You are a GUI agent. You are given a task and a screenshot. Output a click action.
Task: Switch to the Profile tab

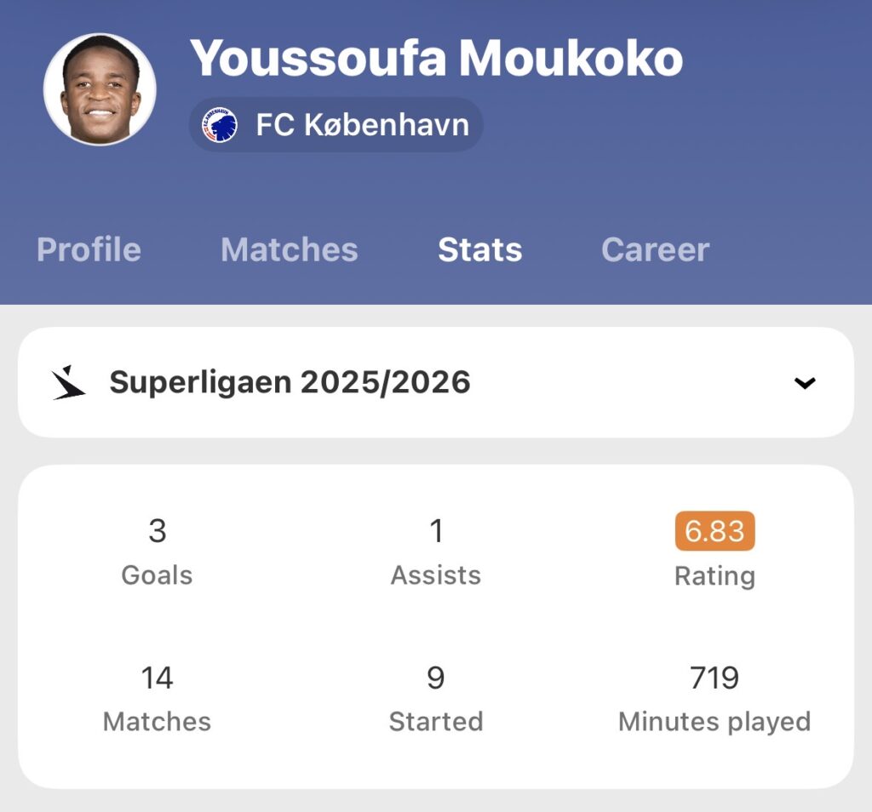89,249
